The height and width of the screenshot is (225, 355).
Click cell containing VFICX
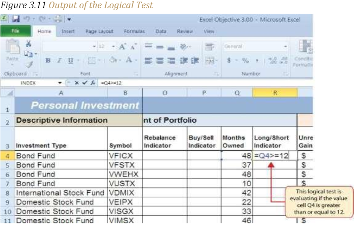[125, 156]
